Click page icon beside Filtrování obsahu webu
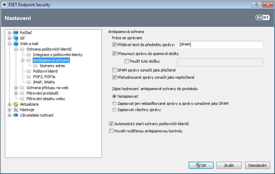 (22, 99)
